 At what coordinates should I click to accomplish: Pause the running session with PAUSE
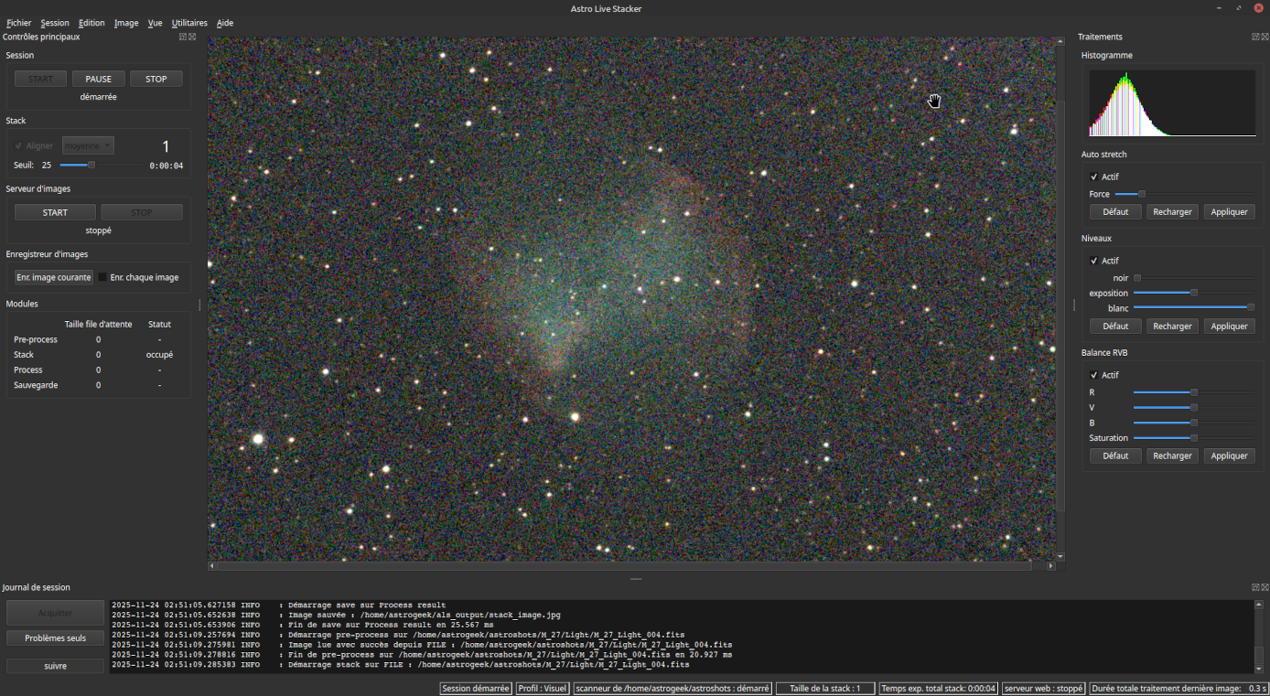(x=98, y=78)
